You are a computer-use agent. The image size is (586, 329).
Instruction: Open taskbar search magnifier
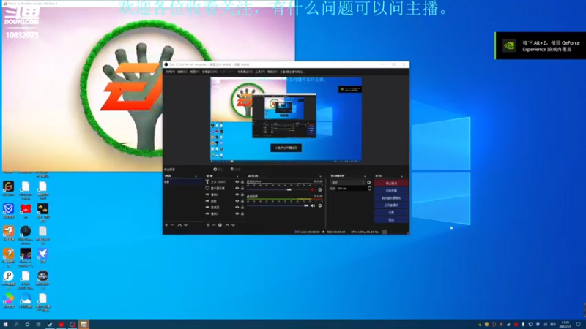[16, 325]
